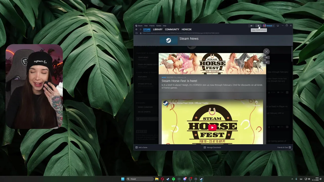Switch to the STORE tab
Screen dimensions: 324x182
[x=147, y=29]
